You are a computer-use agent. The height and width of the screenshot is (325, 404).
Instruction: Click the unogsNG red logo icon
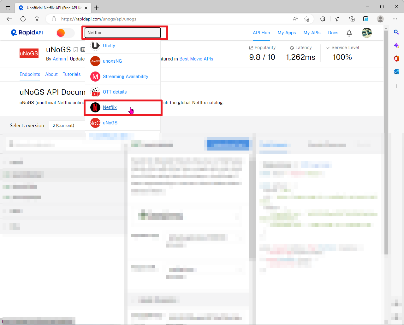coord(95,61)
